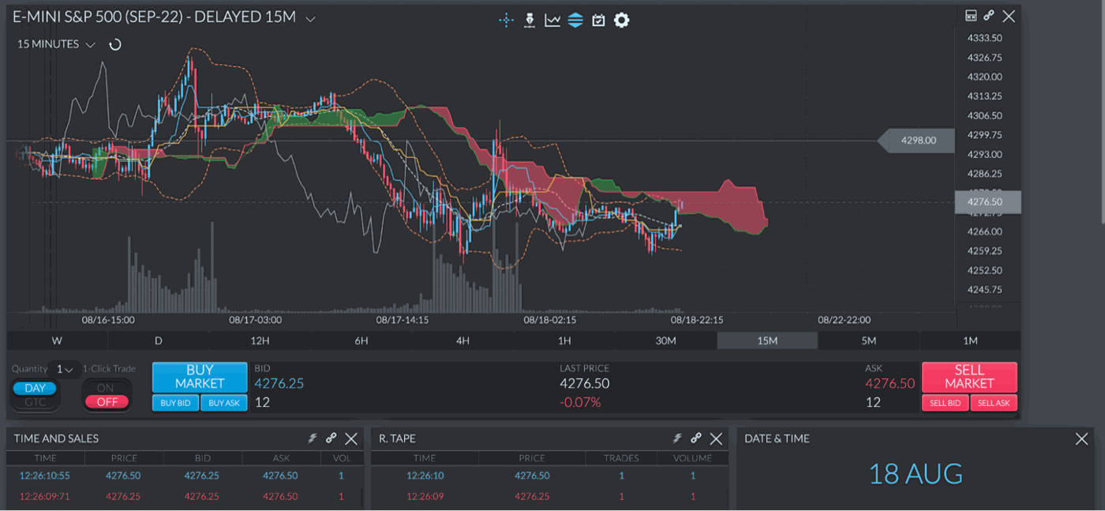The image size is (1105, 511).
Task: Click the BUY MARKET button
Action: (200, 377)
